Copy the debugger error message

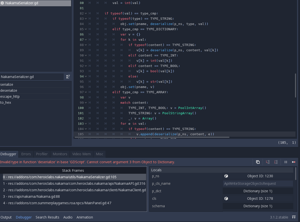(x=258, y=162)
